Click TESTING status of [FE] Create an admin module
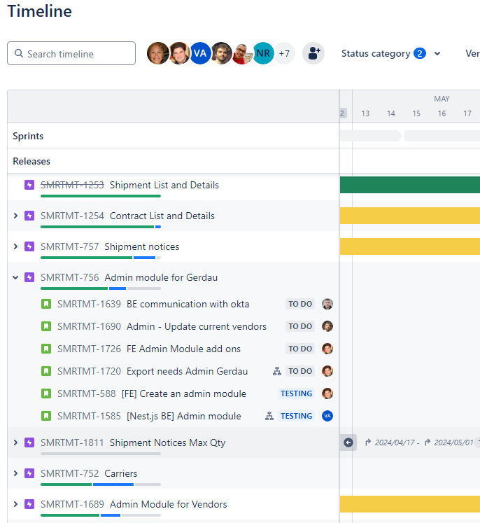The image size is (480, 523). [x=297, y=393]
